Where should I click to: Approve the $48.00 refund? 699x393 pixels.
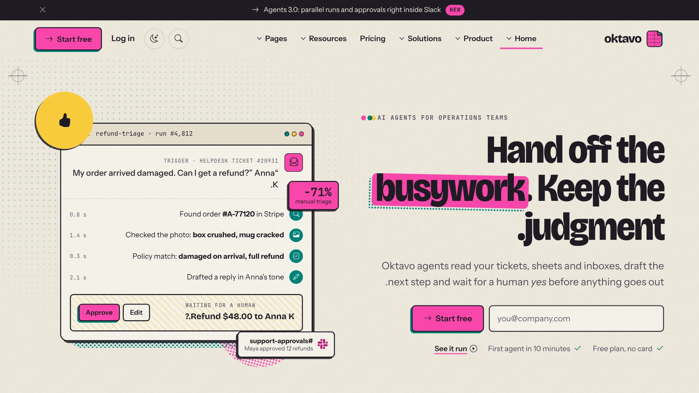tap(99, 313)
